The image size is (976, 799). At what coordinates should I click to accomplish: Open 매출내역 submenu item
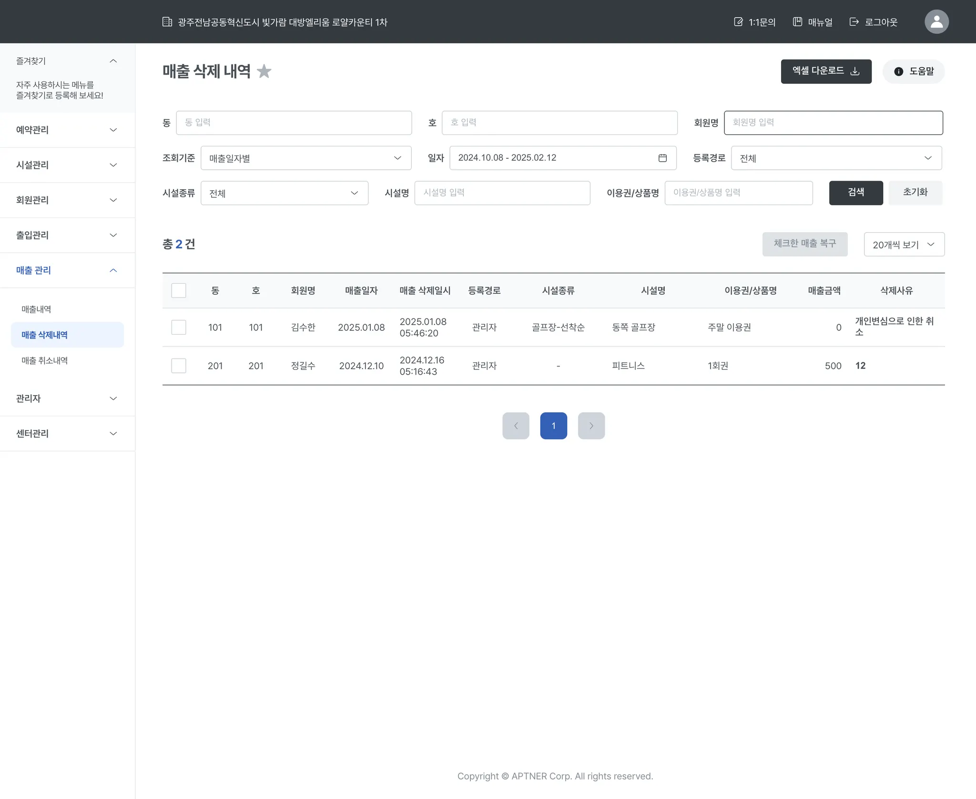tap(36, 309)
